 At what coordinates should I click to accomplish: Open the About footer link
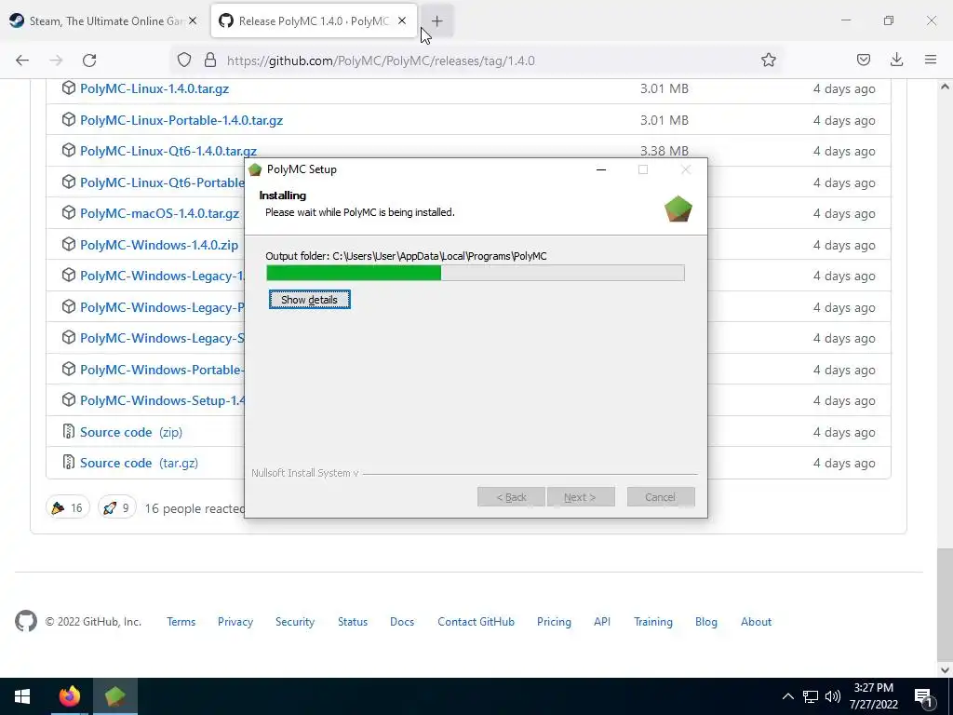(x=756, y=622)
